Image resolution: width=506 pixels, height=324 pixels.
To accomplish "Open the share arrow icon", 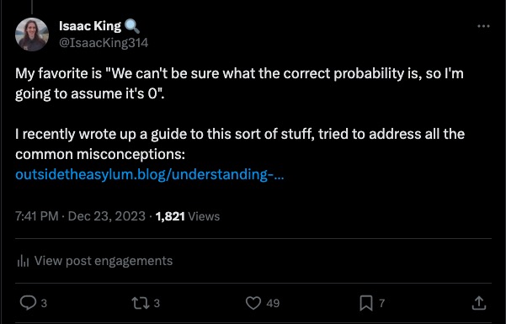I will click(x=479, y=303).
